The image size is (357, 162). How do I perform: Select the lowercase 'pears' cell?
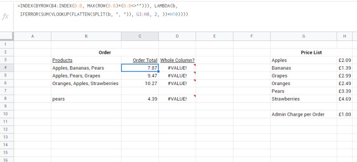click(x=86, y=99)
